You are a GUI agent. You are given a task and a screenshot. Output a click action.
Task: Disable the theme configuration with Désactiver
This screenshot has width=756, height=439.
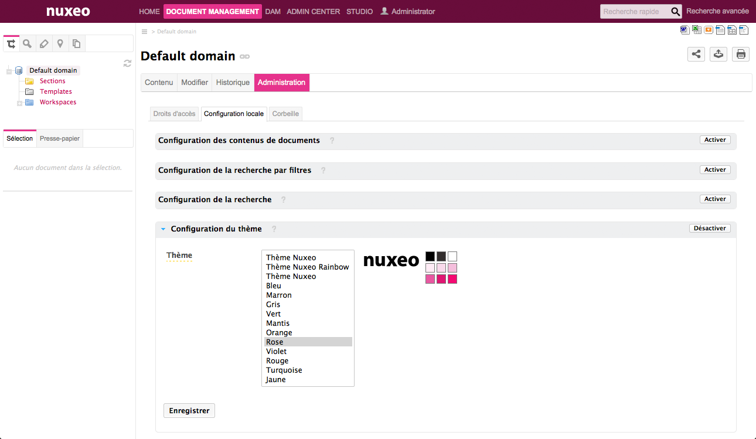[x=709, y=229]
